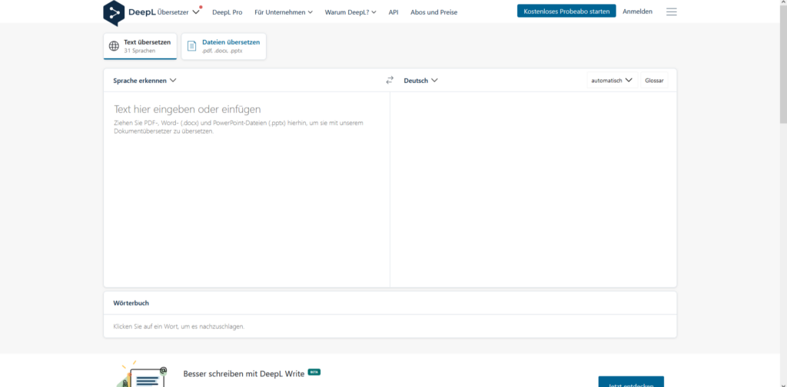Expand the Für Unternehmen menu
This screenshot has height=387, width=787.
[x=284, y=12]
